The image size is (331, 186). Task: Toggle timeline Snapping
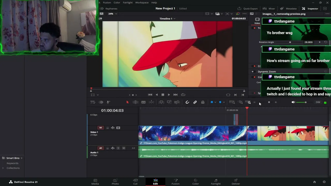pyautogui.click(x=187, y=102)
